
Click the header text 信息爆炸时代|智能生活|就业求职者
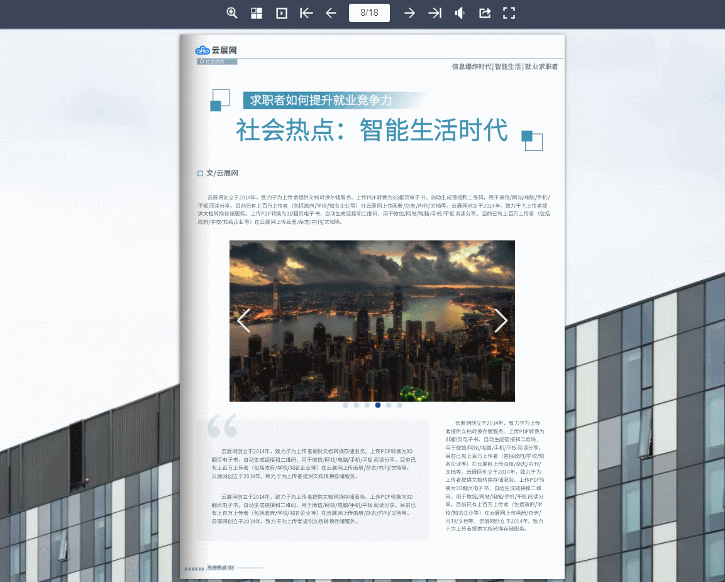pyautogui.click(x=505, y=67)
